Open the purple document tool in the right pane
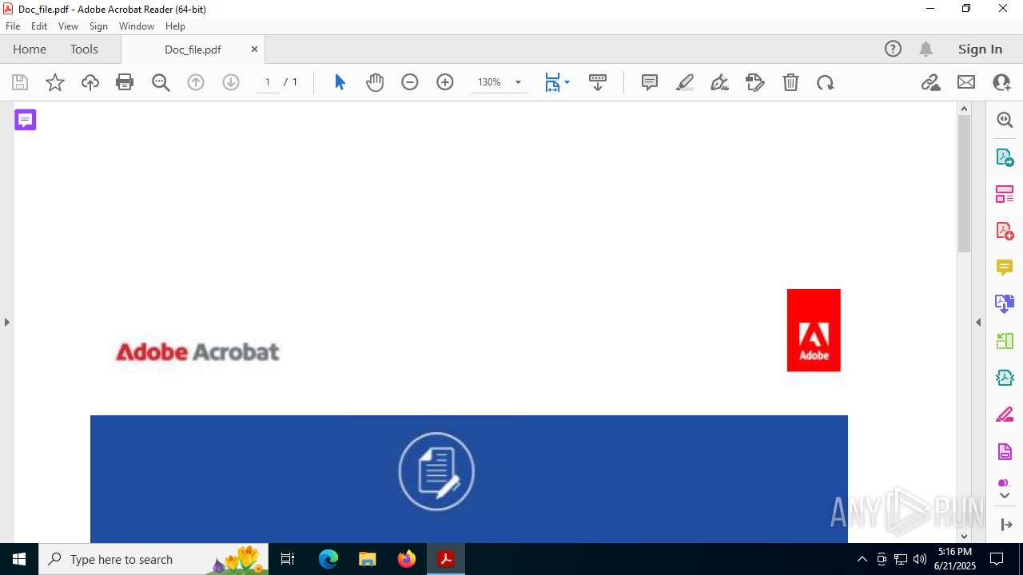The width and height of the screenshot is (1023, 575). (1005, 451)
